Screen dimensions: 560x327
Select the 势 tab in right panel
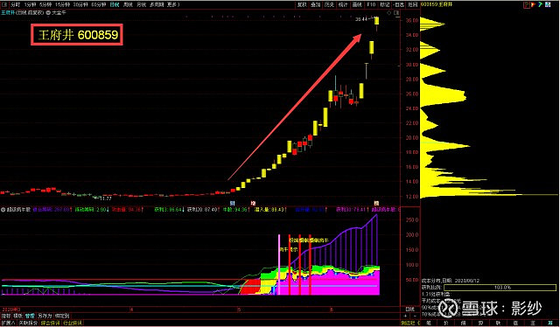480,323
